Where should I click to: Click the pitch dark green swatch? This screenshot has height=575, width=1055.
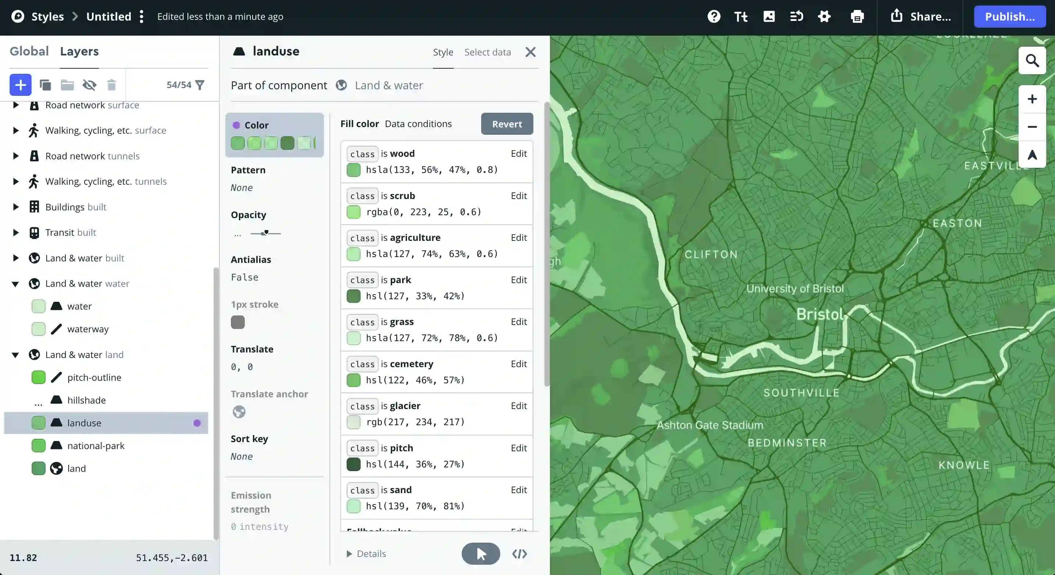pyautogui.click(x=353, y=464)
